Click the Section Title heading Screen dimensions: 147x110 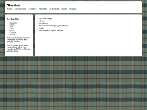[13, 19]
